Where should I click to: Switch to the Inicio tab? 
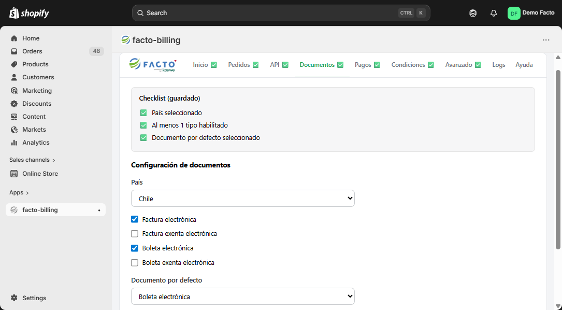click(205, 65)
